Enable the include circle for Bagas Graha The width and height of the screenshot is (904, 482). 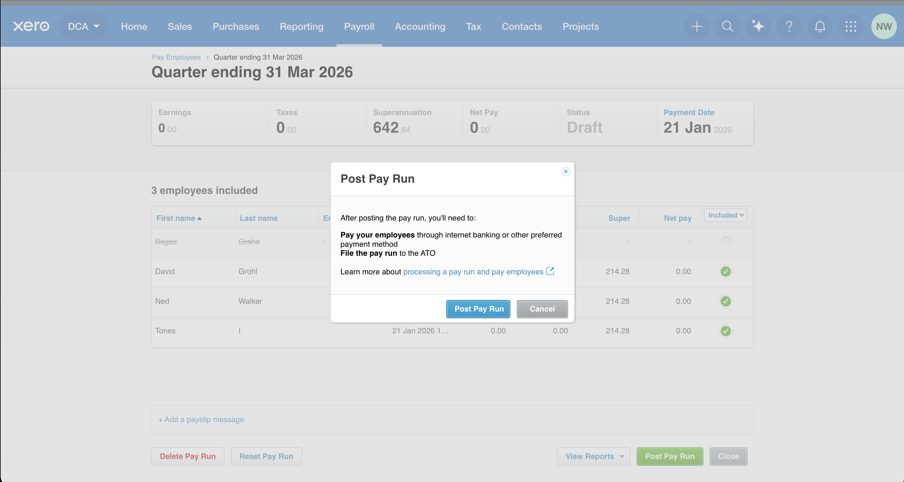(x=725, y=241)
